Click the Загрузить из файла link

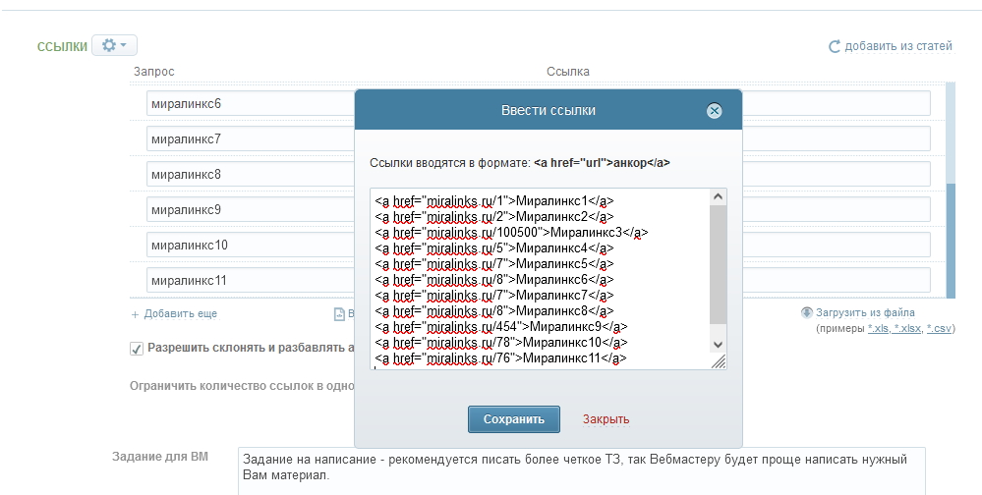pyautogui.click(x=865, y=313)
